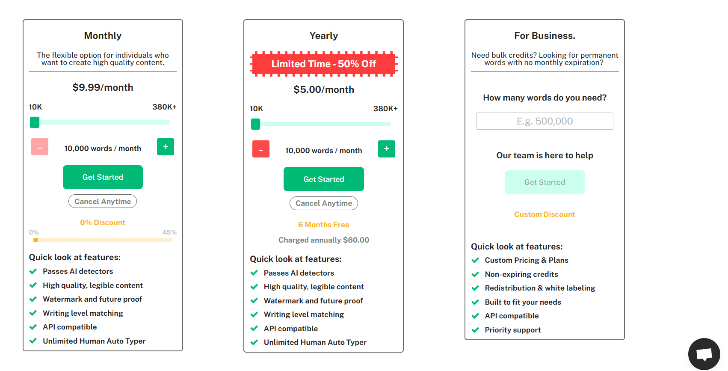The image size is (728, 371).
Task: Click Get Started under Monthly plan
Action: pos(103,177)
